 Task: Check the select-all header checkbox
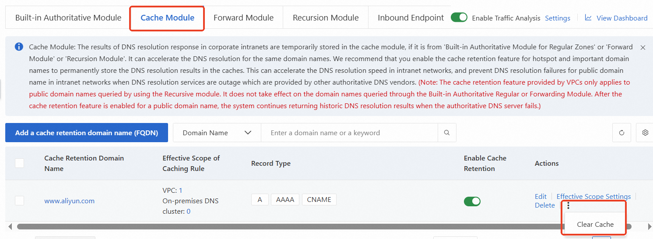pyautogui.click(x=19, y=163)
